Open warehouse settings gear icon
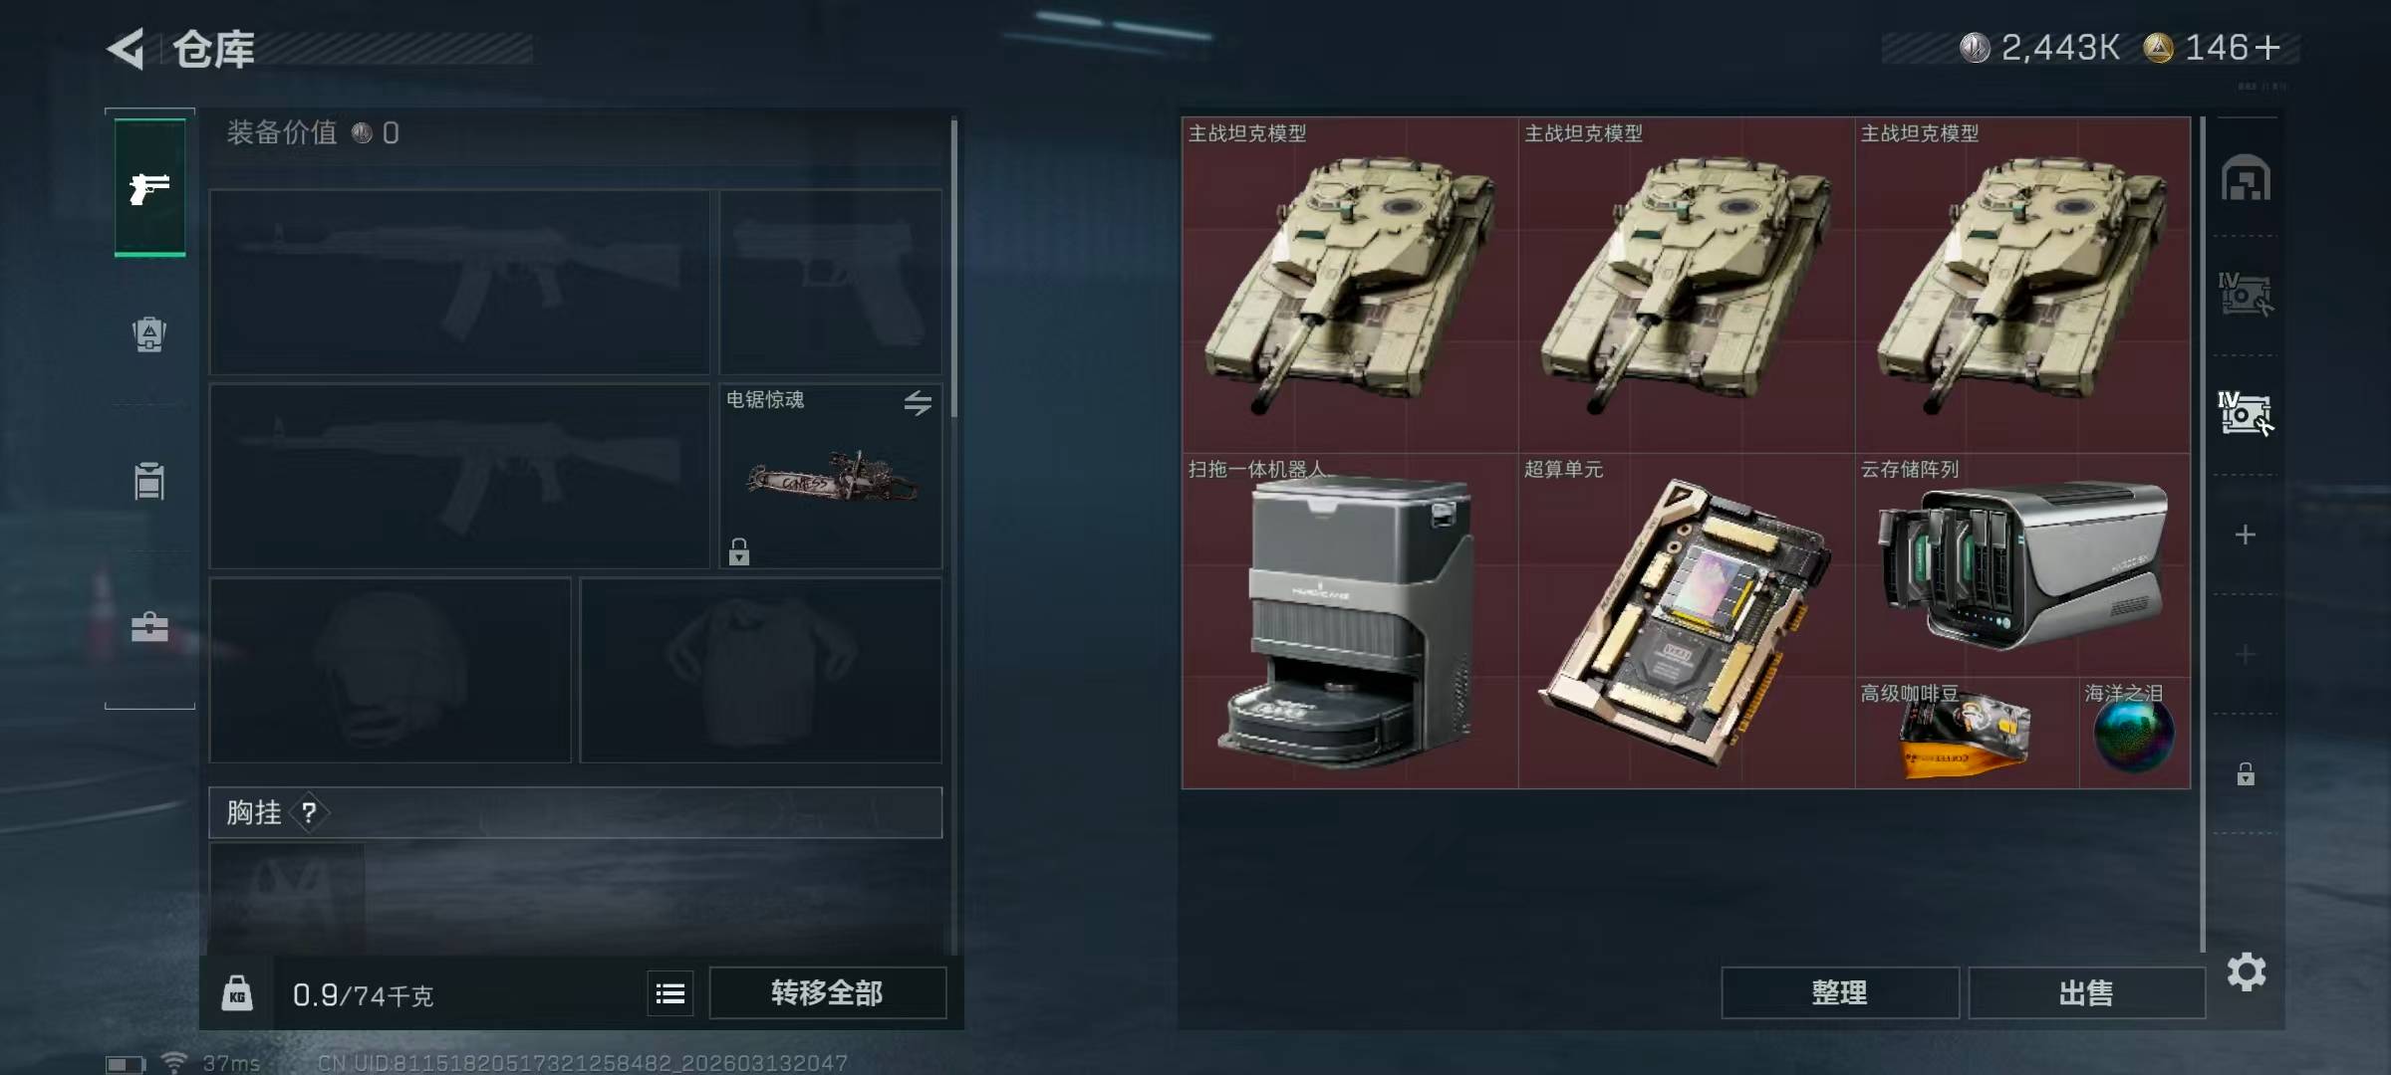 (x=2247, y=971)
